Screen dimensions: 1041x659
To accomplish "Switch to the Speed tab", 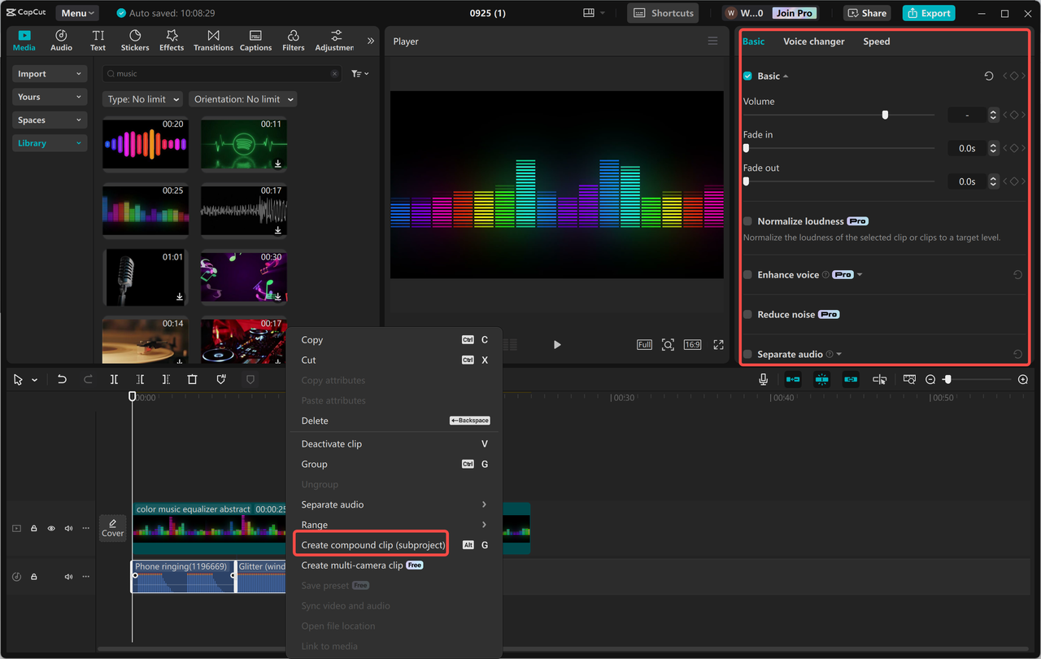I will point(876,41).
